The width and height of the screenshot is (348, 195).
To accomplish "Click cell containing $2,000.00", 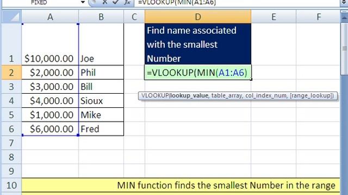I will 50,73.
